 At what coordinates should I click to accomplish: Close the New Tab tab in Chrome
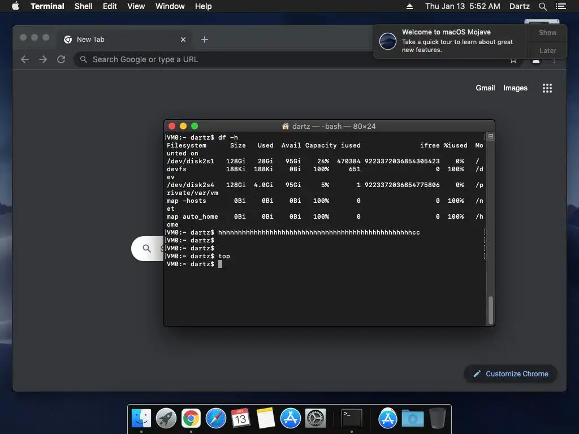click(x=183, y=40)
